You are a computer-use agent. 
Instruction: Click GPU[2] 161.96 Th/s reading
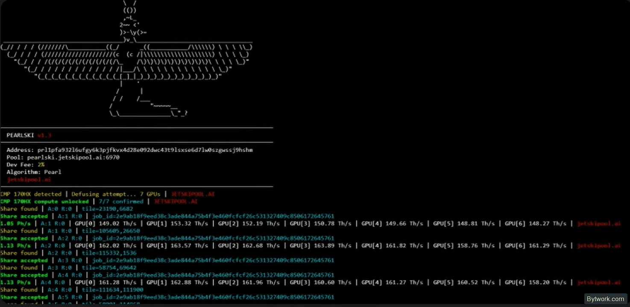tap(249, 282)
